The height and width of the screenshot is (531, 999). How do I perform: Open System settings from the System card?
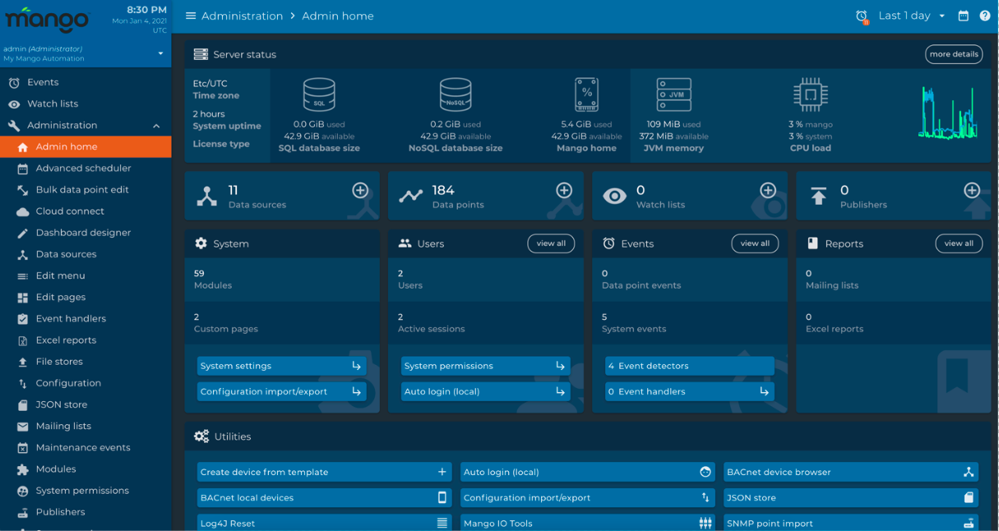pyautogui.click(x=282, y=366)
